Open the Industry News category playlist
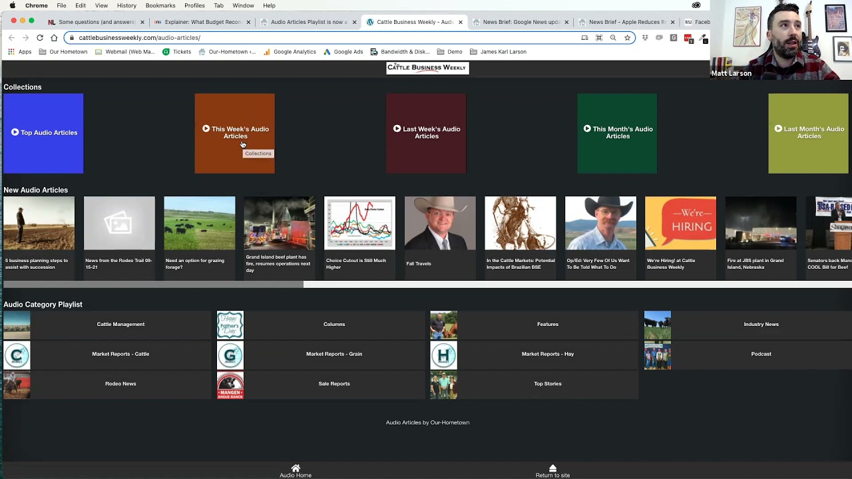Viewport: 852px width, 479px height. (748, 325)
